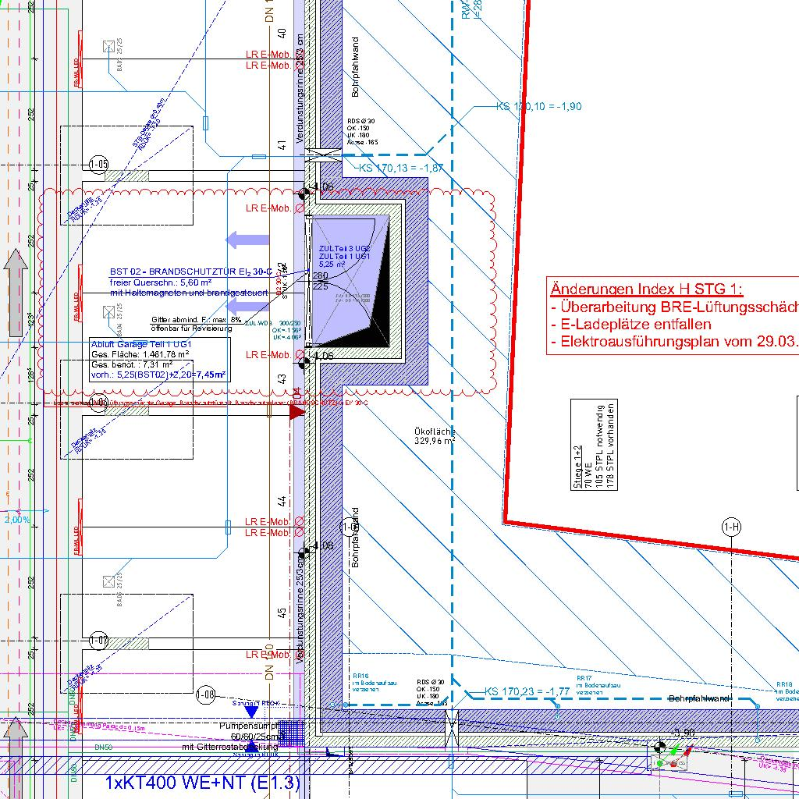
Task: Click the level marker symbol at -5,90
Action: pos(661,748)
